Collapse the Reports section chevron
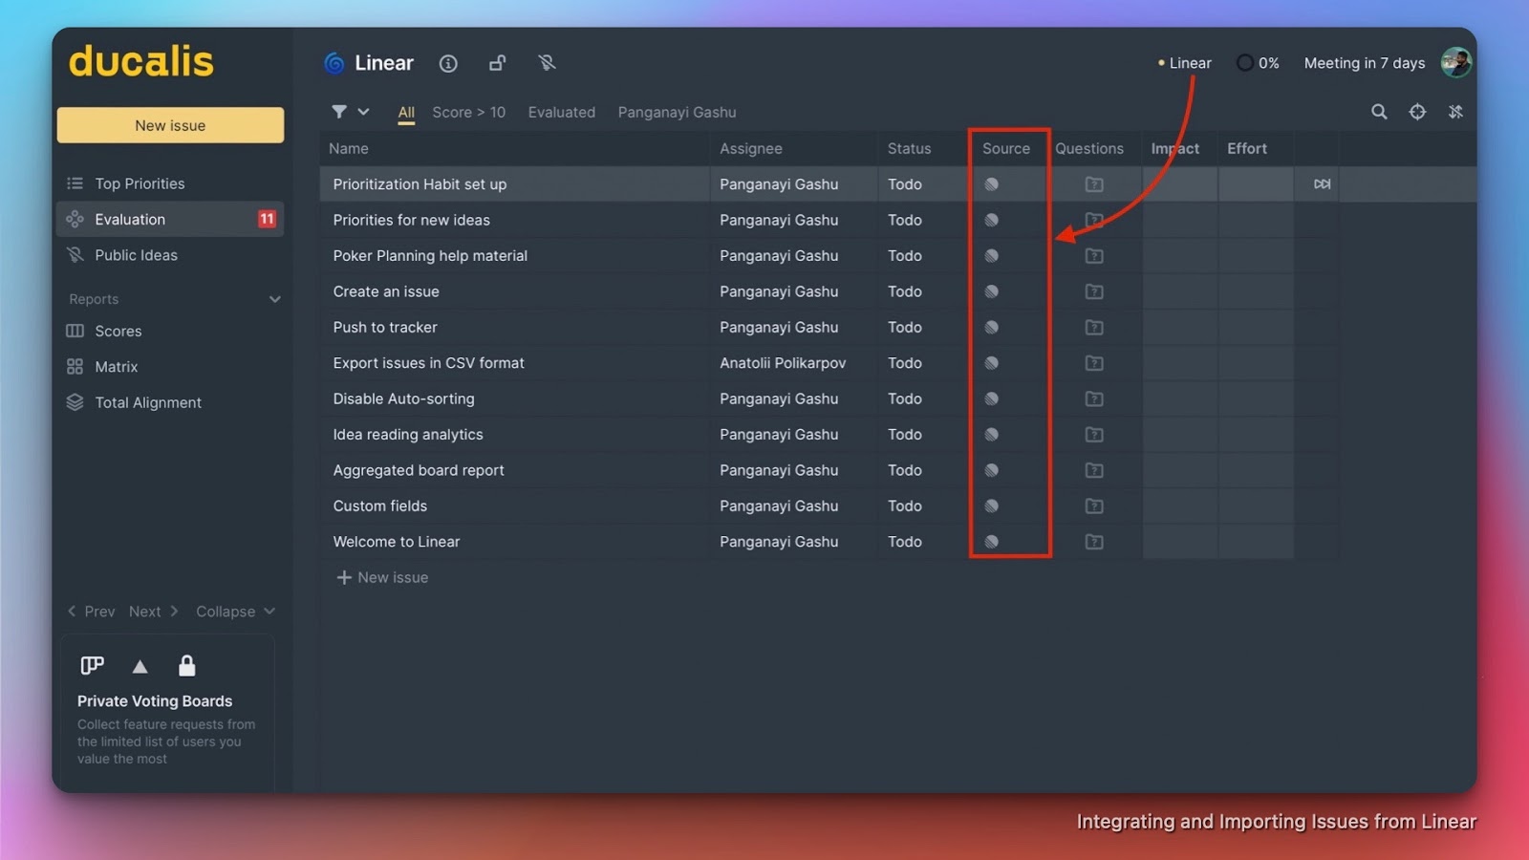This screenshot has width=1529, height=860. 274,299
